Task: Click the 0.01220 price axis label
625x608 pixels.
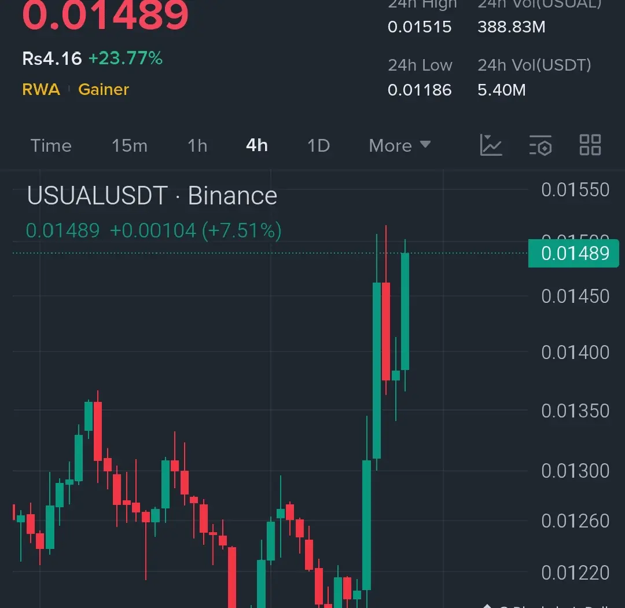Action: tap(575, 573)
